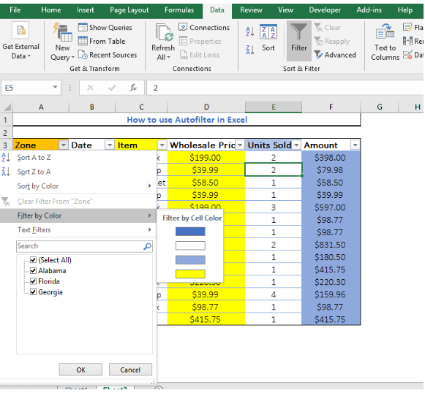425x393 pixels.
Task: Click Text to Columns tool
Action: coord(385,42)
